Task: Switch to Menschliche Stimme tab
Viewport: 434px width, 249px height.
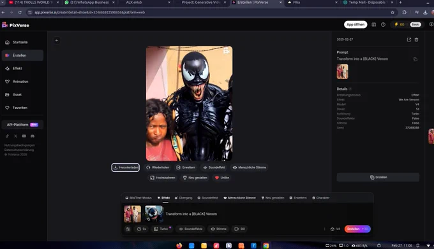Action: pos(240,198)
